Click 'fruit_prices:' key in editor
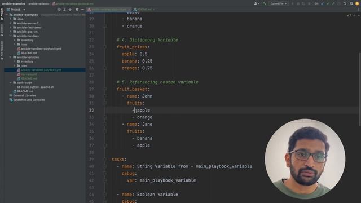This screenshot has height=203, width=361. pyautogui.click(x=133, y=47)
